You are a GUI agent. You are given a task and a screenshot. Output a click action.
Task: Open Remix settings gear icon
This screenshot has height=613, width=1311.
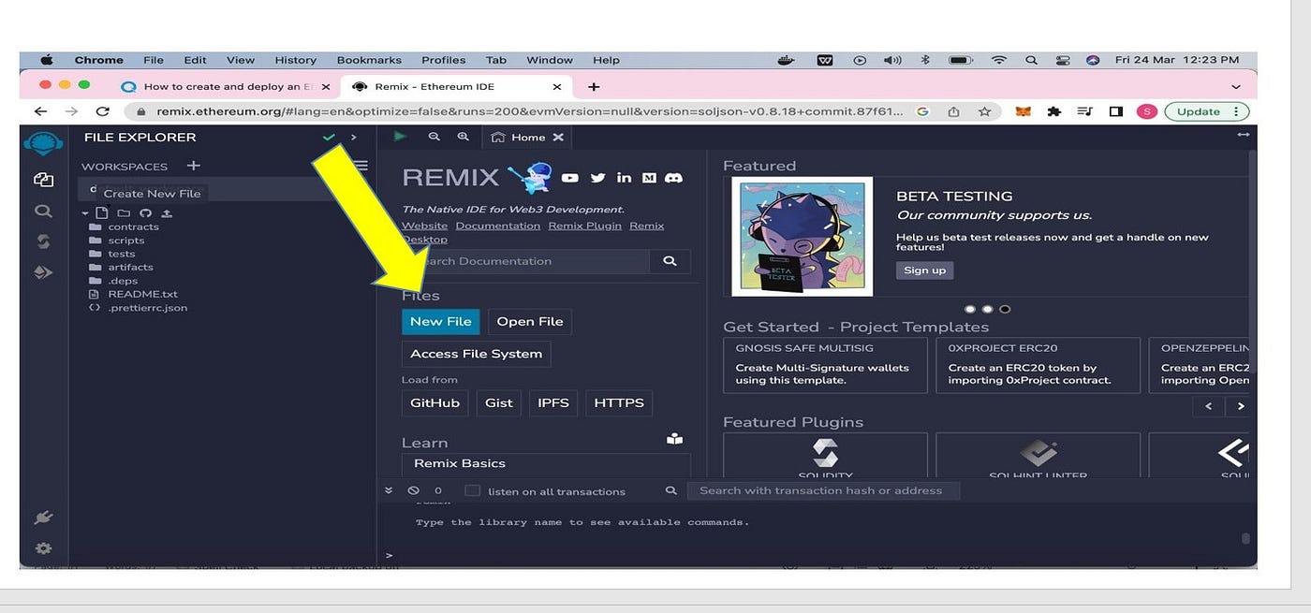(x=43, y=548)
